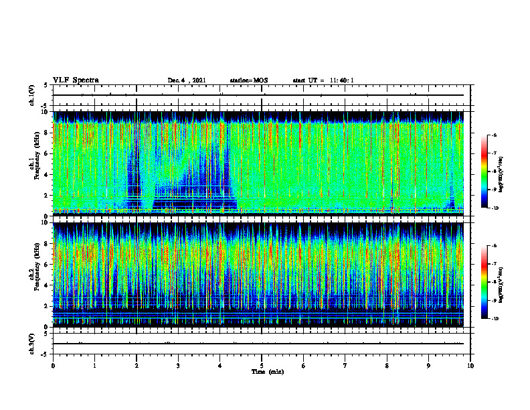Click the "ch.1(V)" waveform axis label
Viewport: 530px width, 410px height.
(x=32, y=95)
